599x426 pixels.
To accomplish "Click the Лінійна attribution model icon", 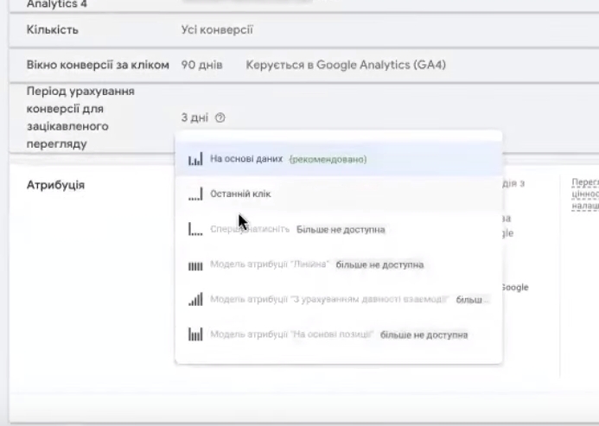I will click(x=195, y=264).
